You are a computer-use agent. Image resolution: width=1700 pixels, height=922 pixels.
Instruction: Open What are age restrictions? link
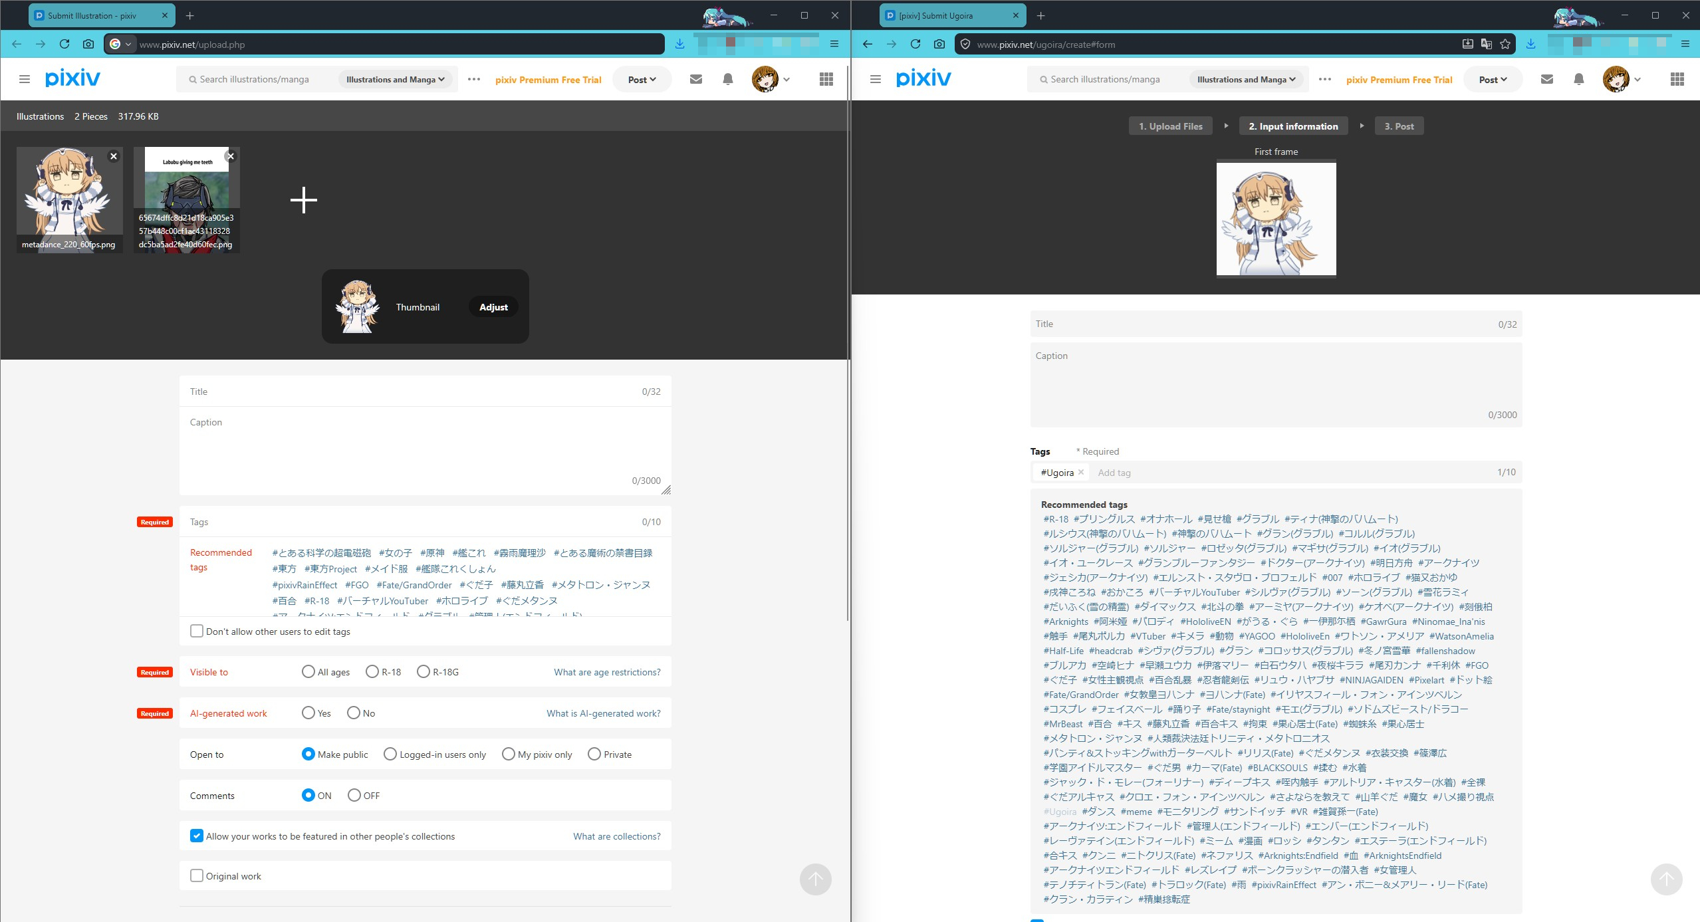point(607,672)
